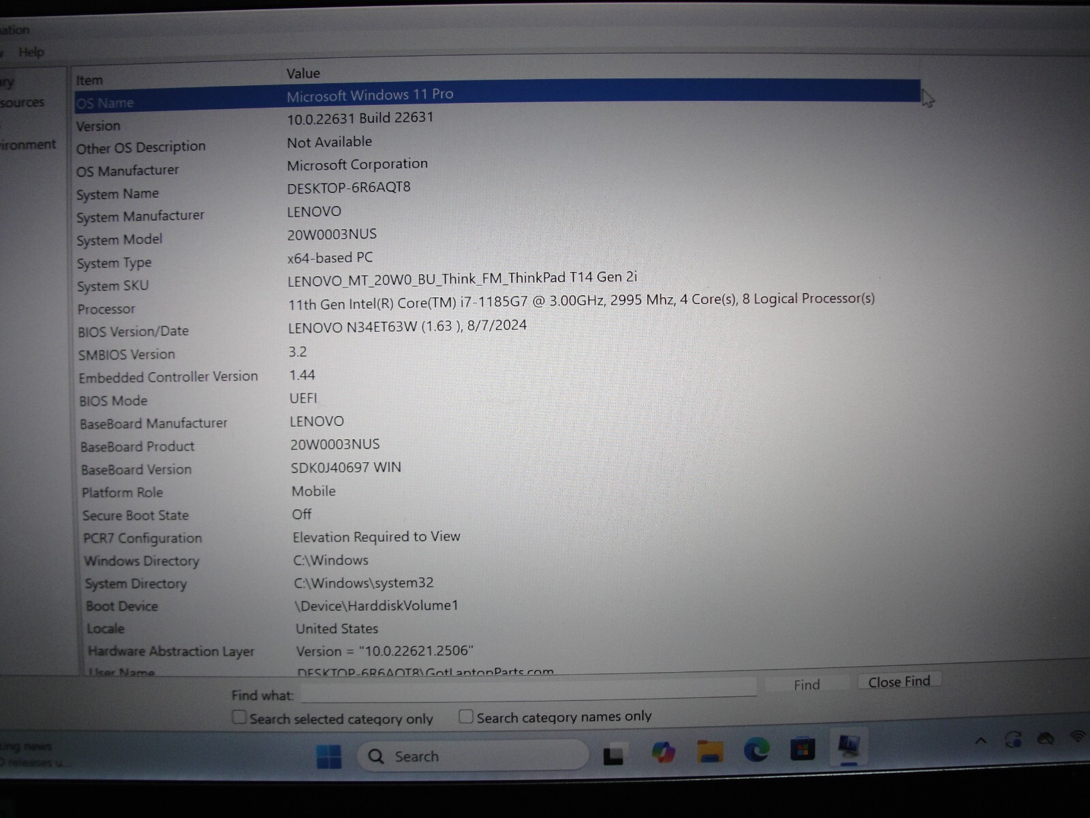Select the BIOS Mode row

(497, 399)
